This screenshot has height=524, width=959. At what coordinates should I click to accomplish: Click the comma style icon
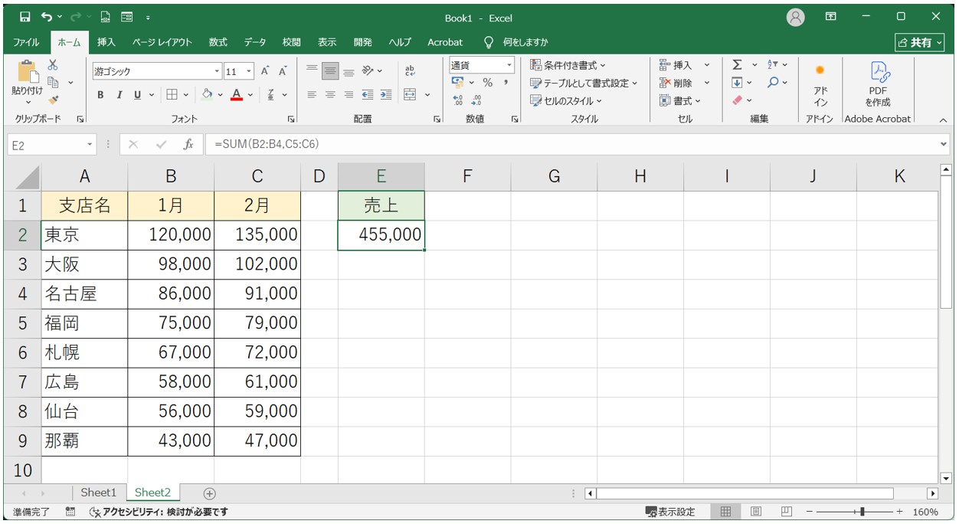pos(506,83)
